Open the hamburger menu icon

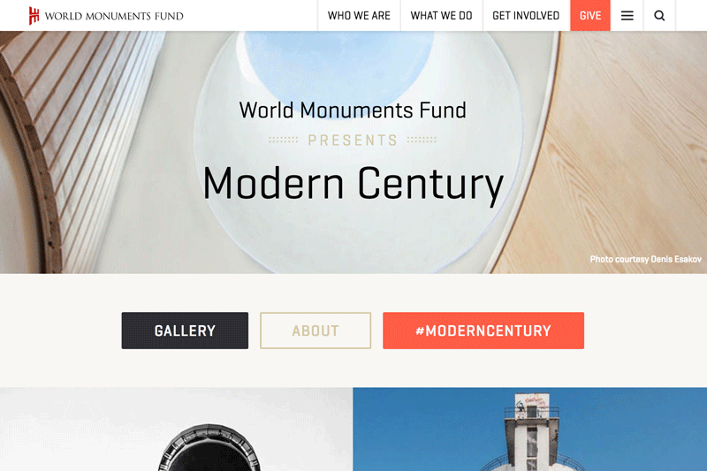click(627, 16)
